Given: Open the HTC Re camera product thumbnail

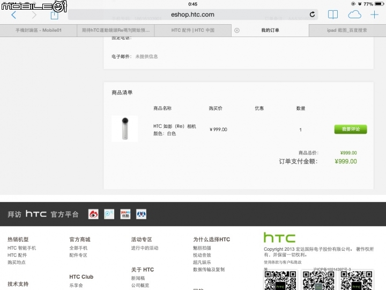Looking at the screenshot, I should coord(125,128).
